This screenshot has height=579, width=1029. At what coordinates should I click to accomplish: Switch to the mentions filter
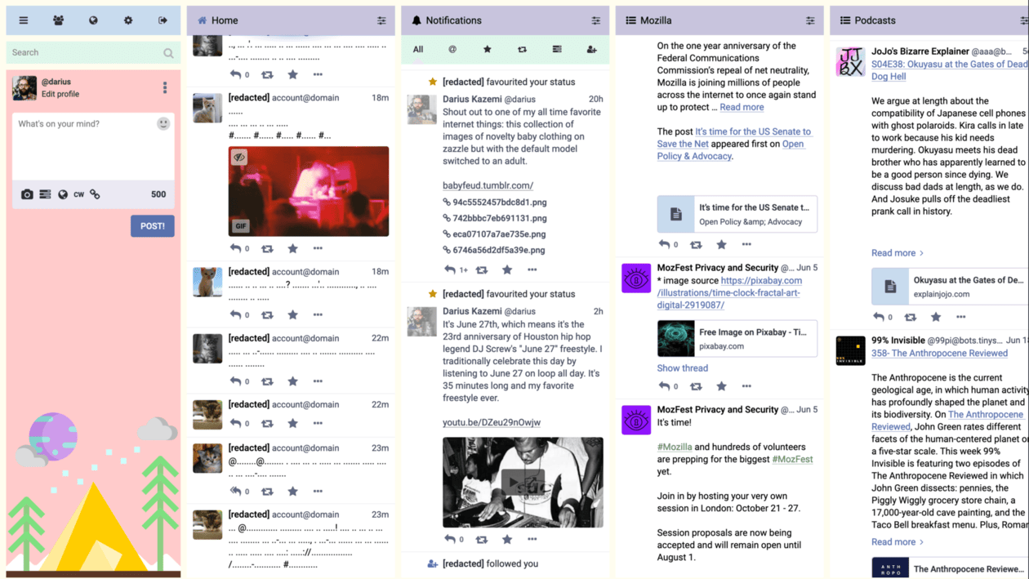(452, 49)
